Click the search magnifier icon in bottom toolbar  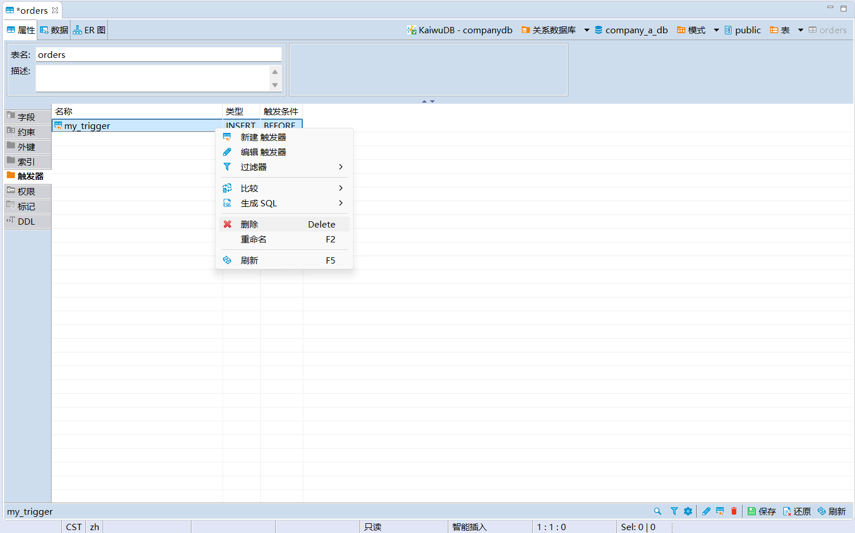coord(658,511)
